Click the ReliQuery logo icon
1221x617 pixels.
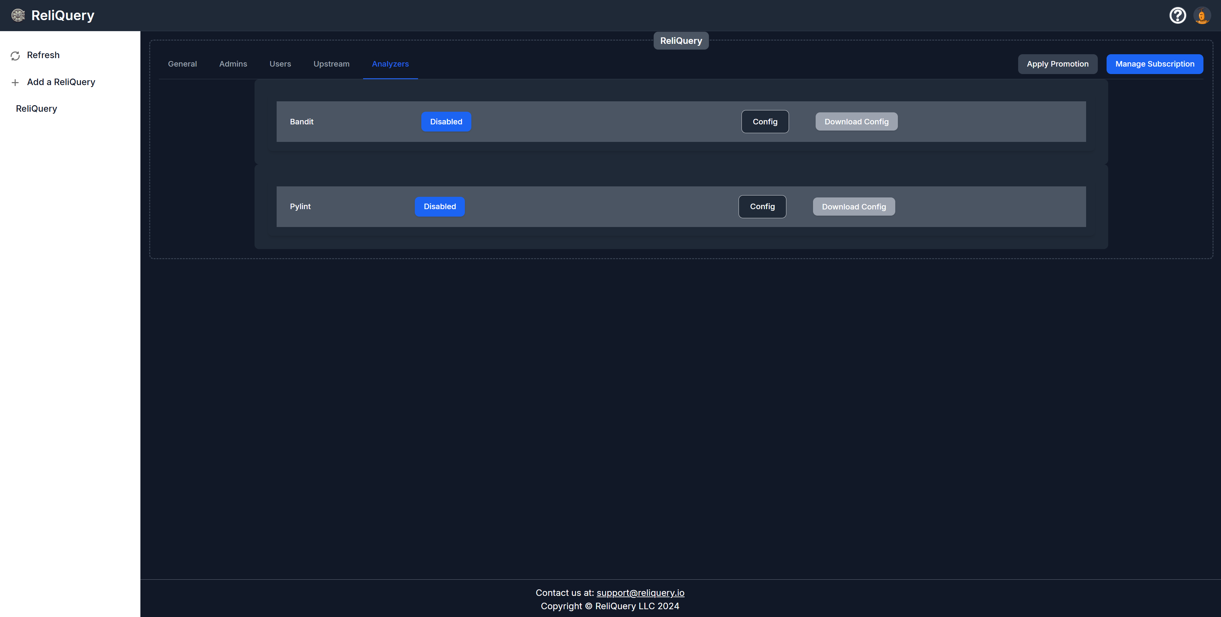pyautogui.click(x=18, y=15)
